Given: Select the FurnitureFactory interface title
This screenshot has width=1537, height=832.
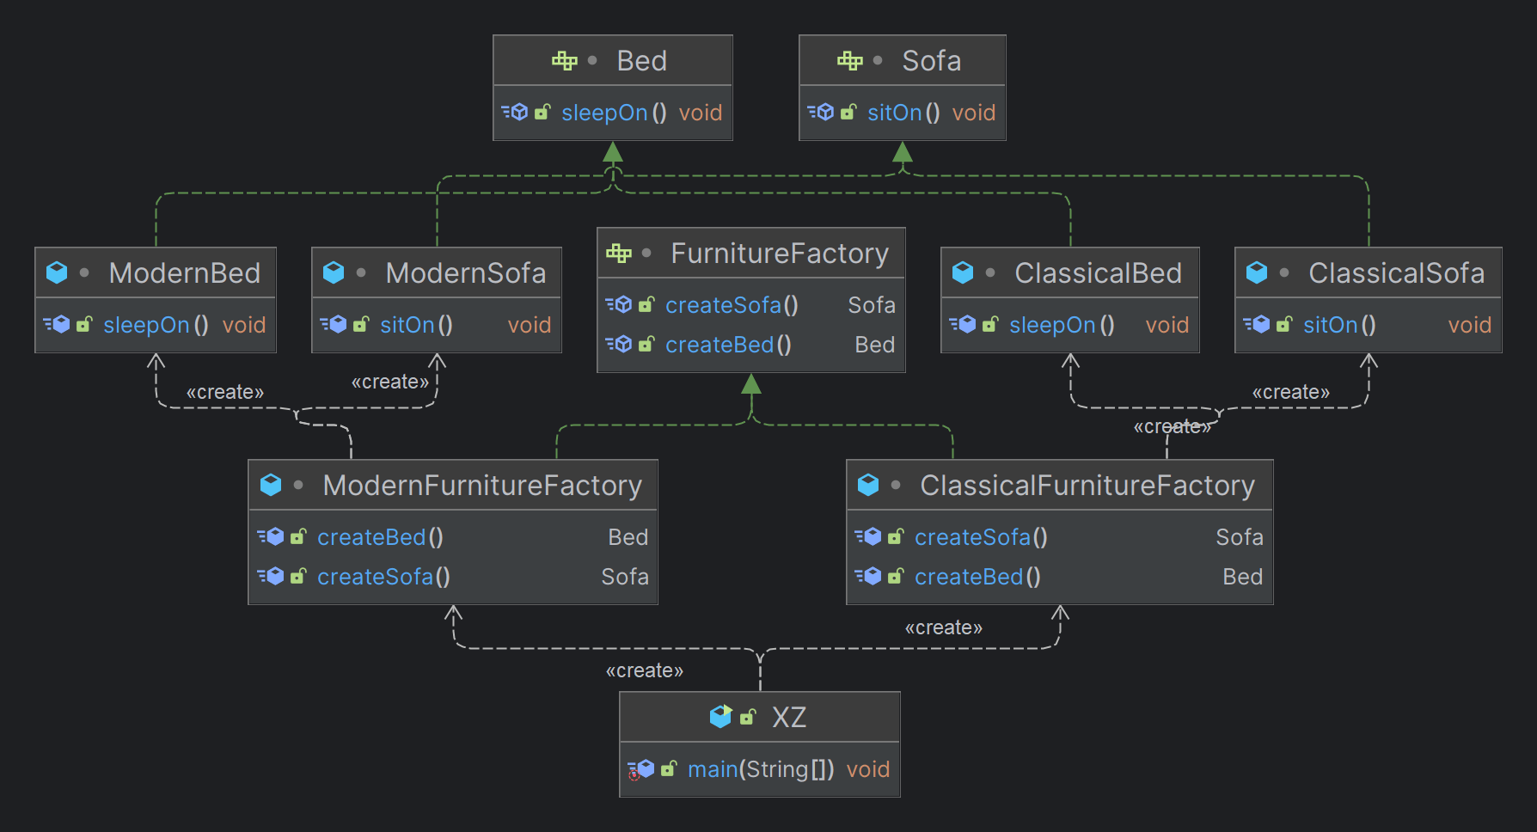Looking at the screenshot, I should pyautogui.click(x=780, y=254).
